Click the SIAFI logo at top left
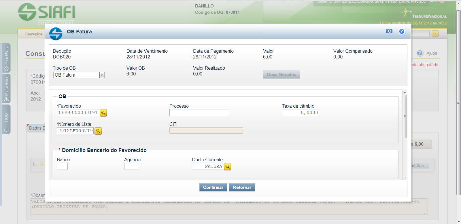Image resolution: width=461 pixels, height=224 pixels. [47, 13]
